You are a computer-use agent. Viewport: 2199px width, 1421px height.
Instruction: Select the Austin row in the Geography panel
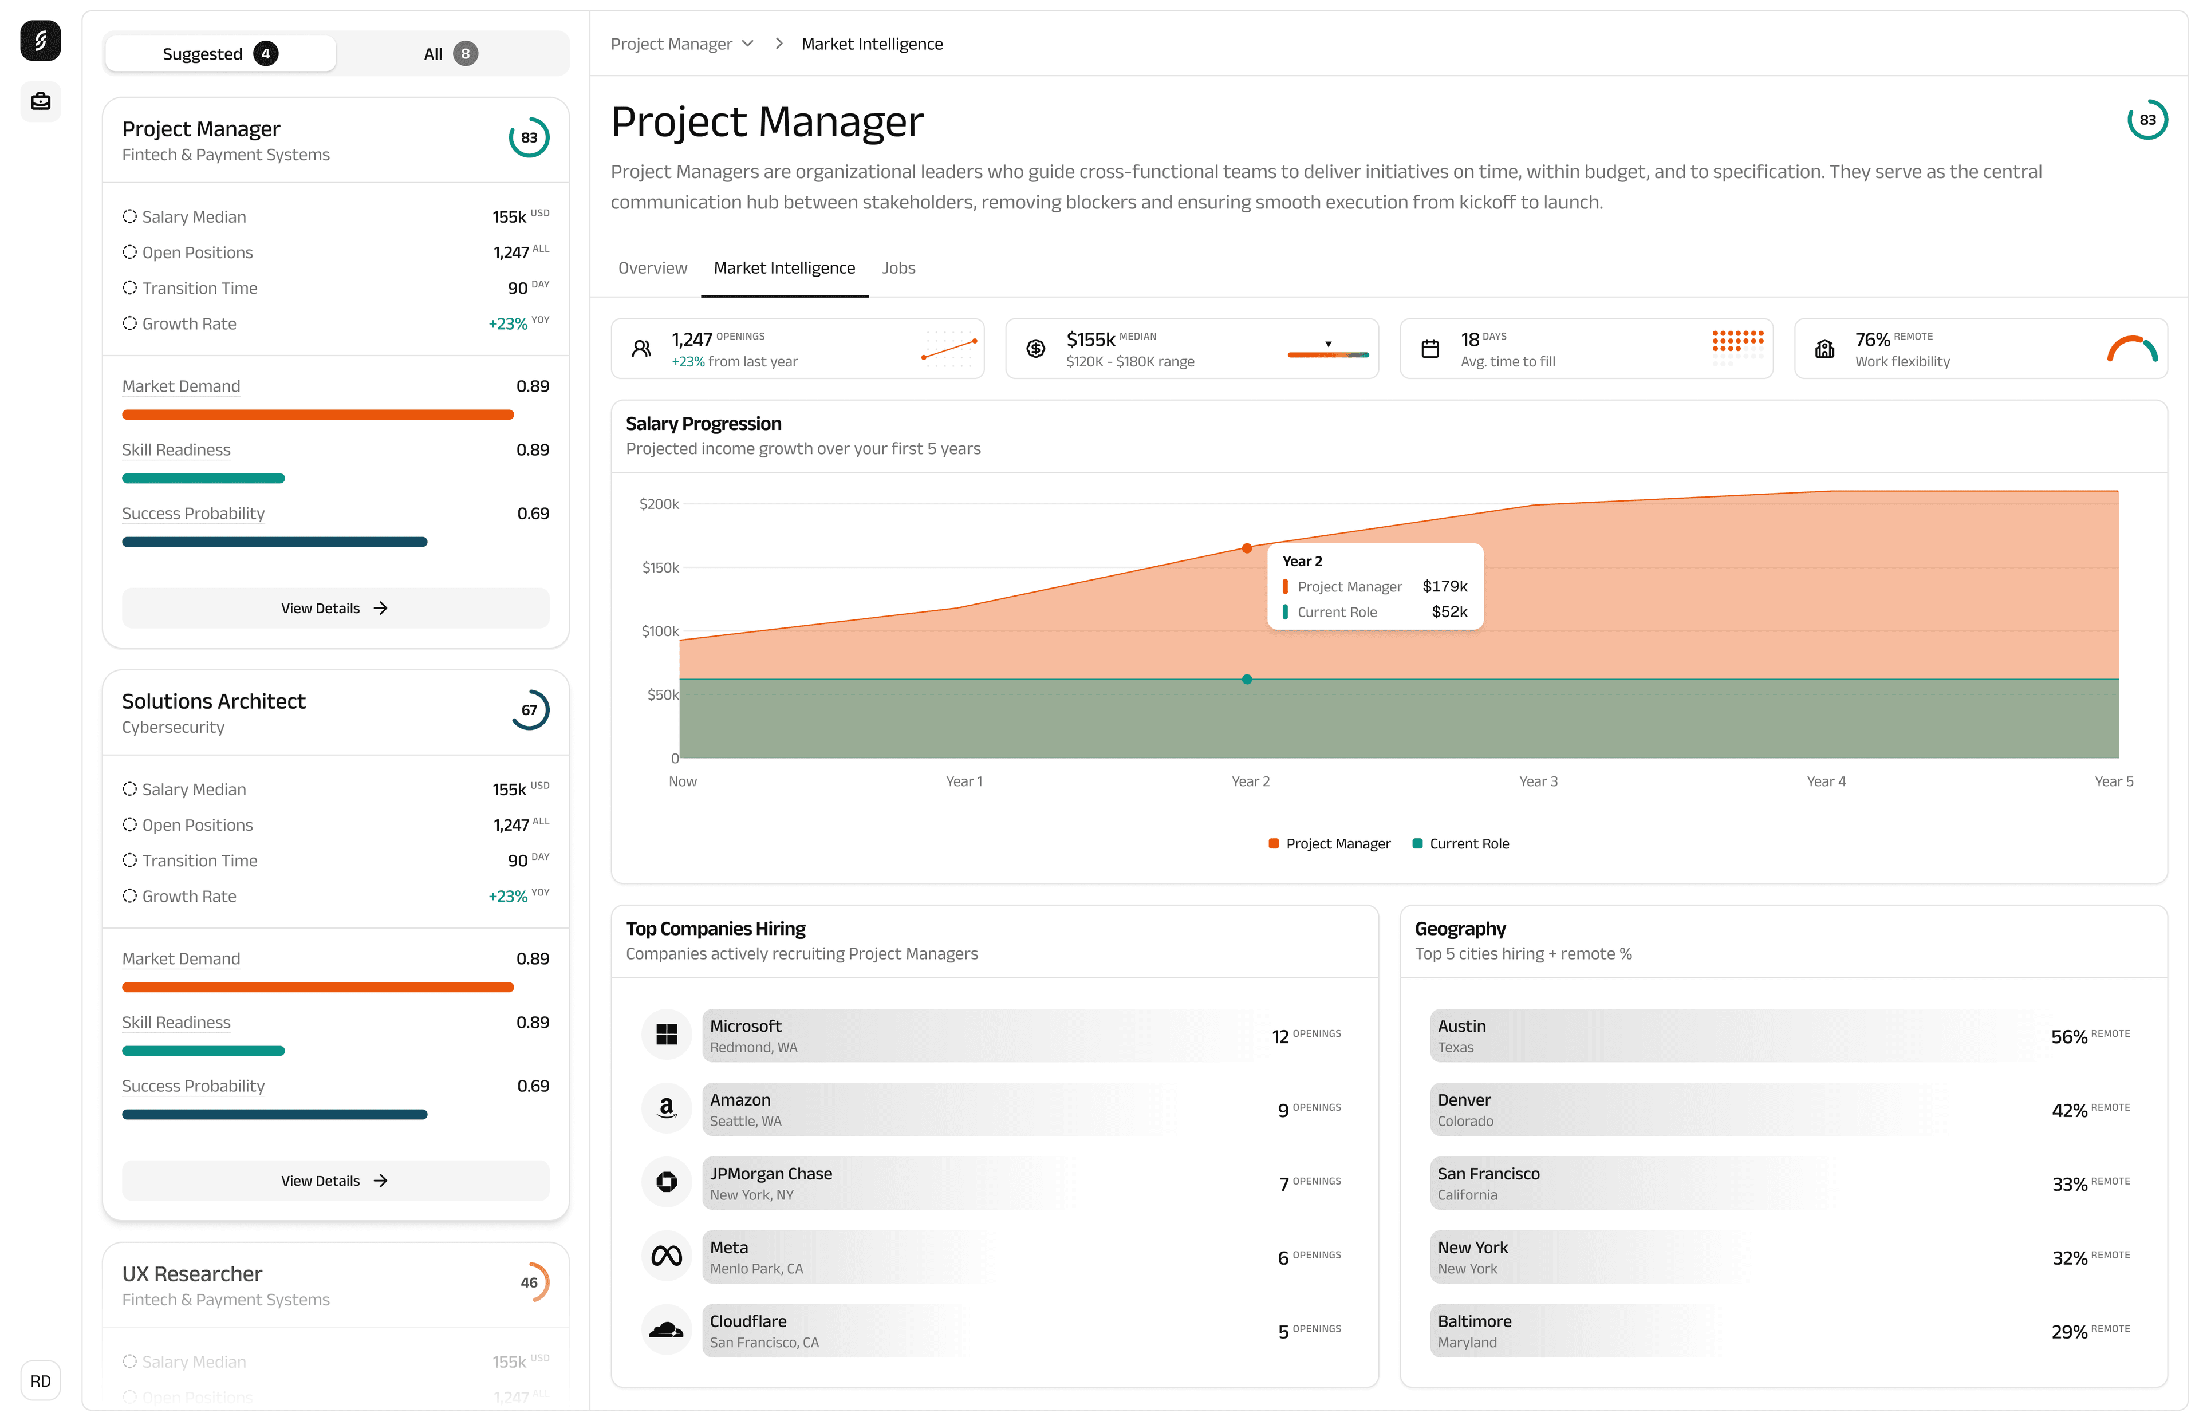[1782, 1035]
